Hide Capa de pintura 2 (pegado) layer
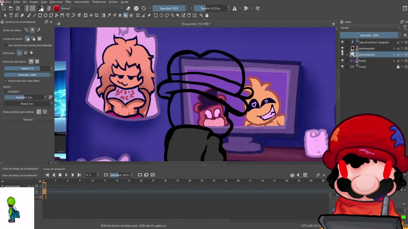The height and width of the screenshot is (229, 408). [x=342, y=42]
